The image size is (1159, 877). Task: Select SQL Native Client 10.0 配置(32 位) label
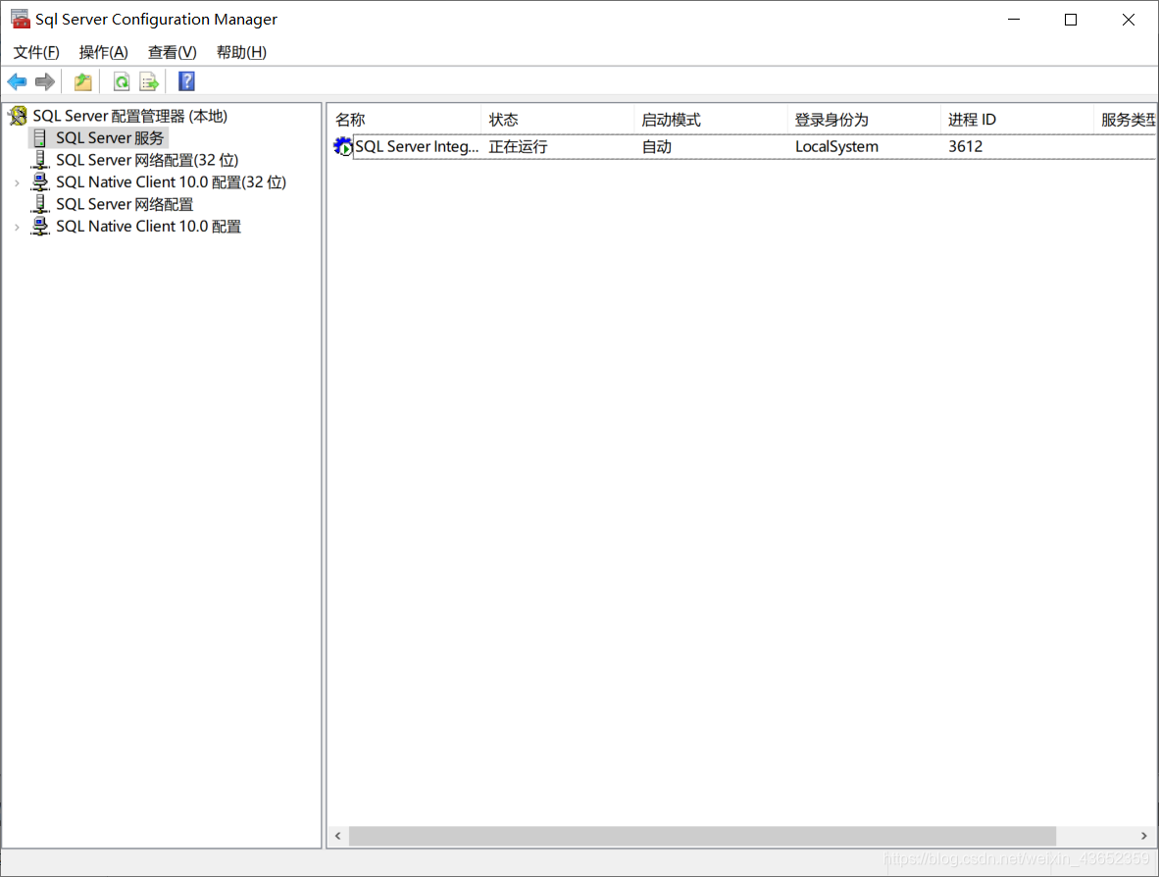[x=171, y=182]
